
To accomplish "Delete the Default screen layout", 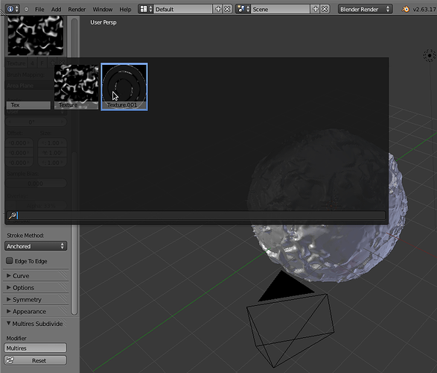I will (x=227, y=9).
